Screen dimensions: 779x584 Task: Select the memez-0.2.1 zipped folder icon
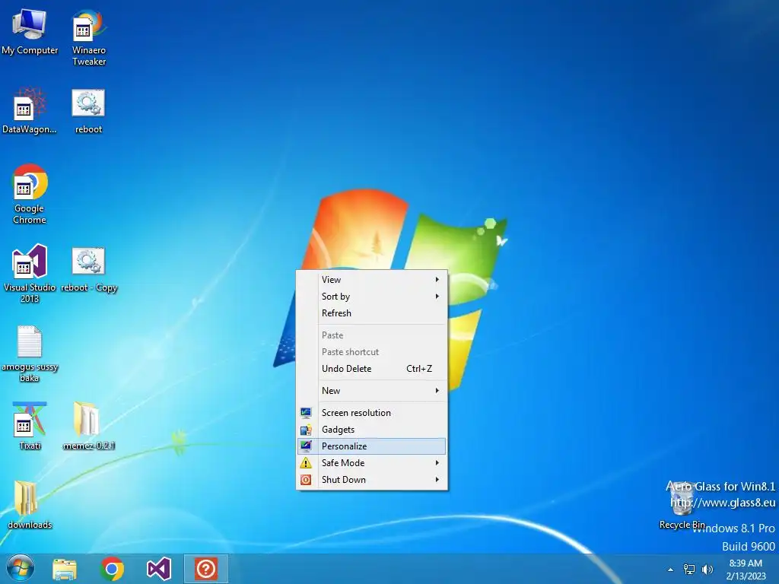[x=88, y=426]
